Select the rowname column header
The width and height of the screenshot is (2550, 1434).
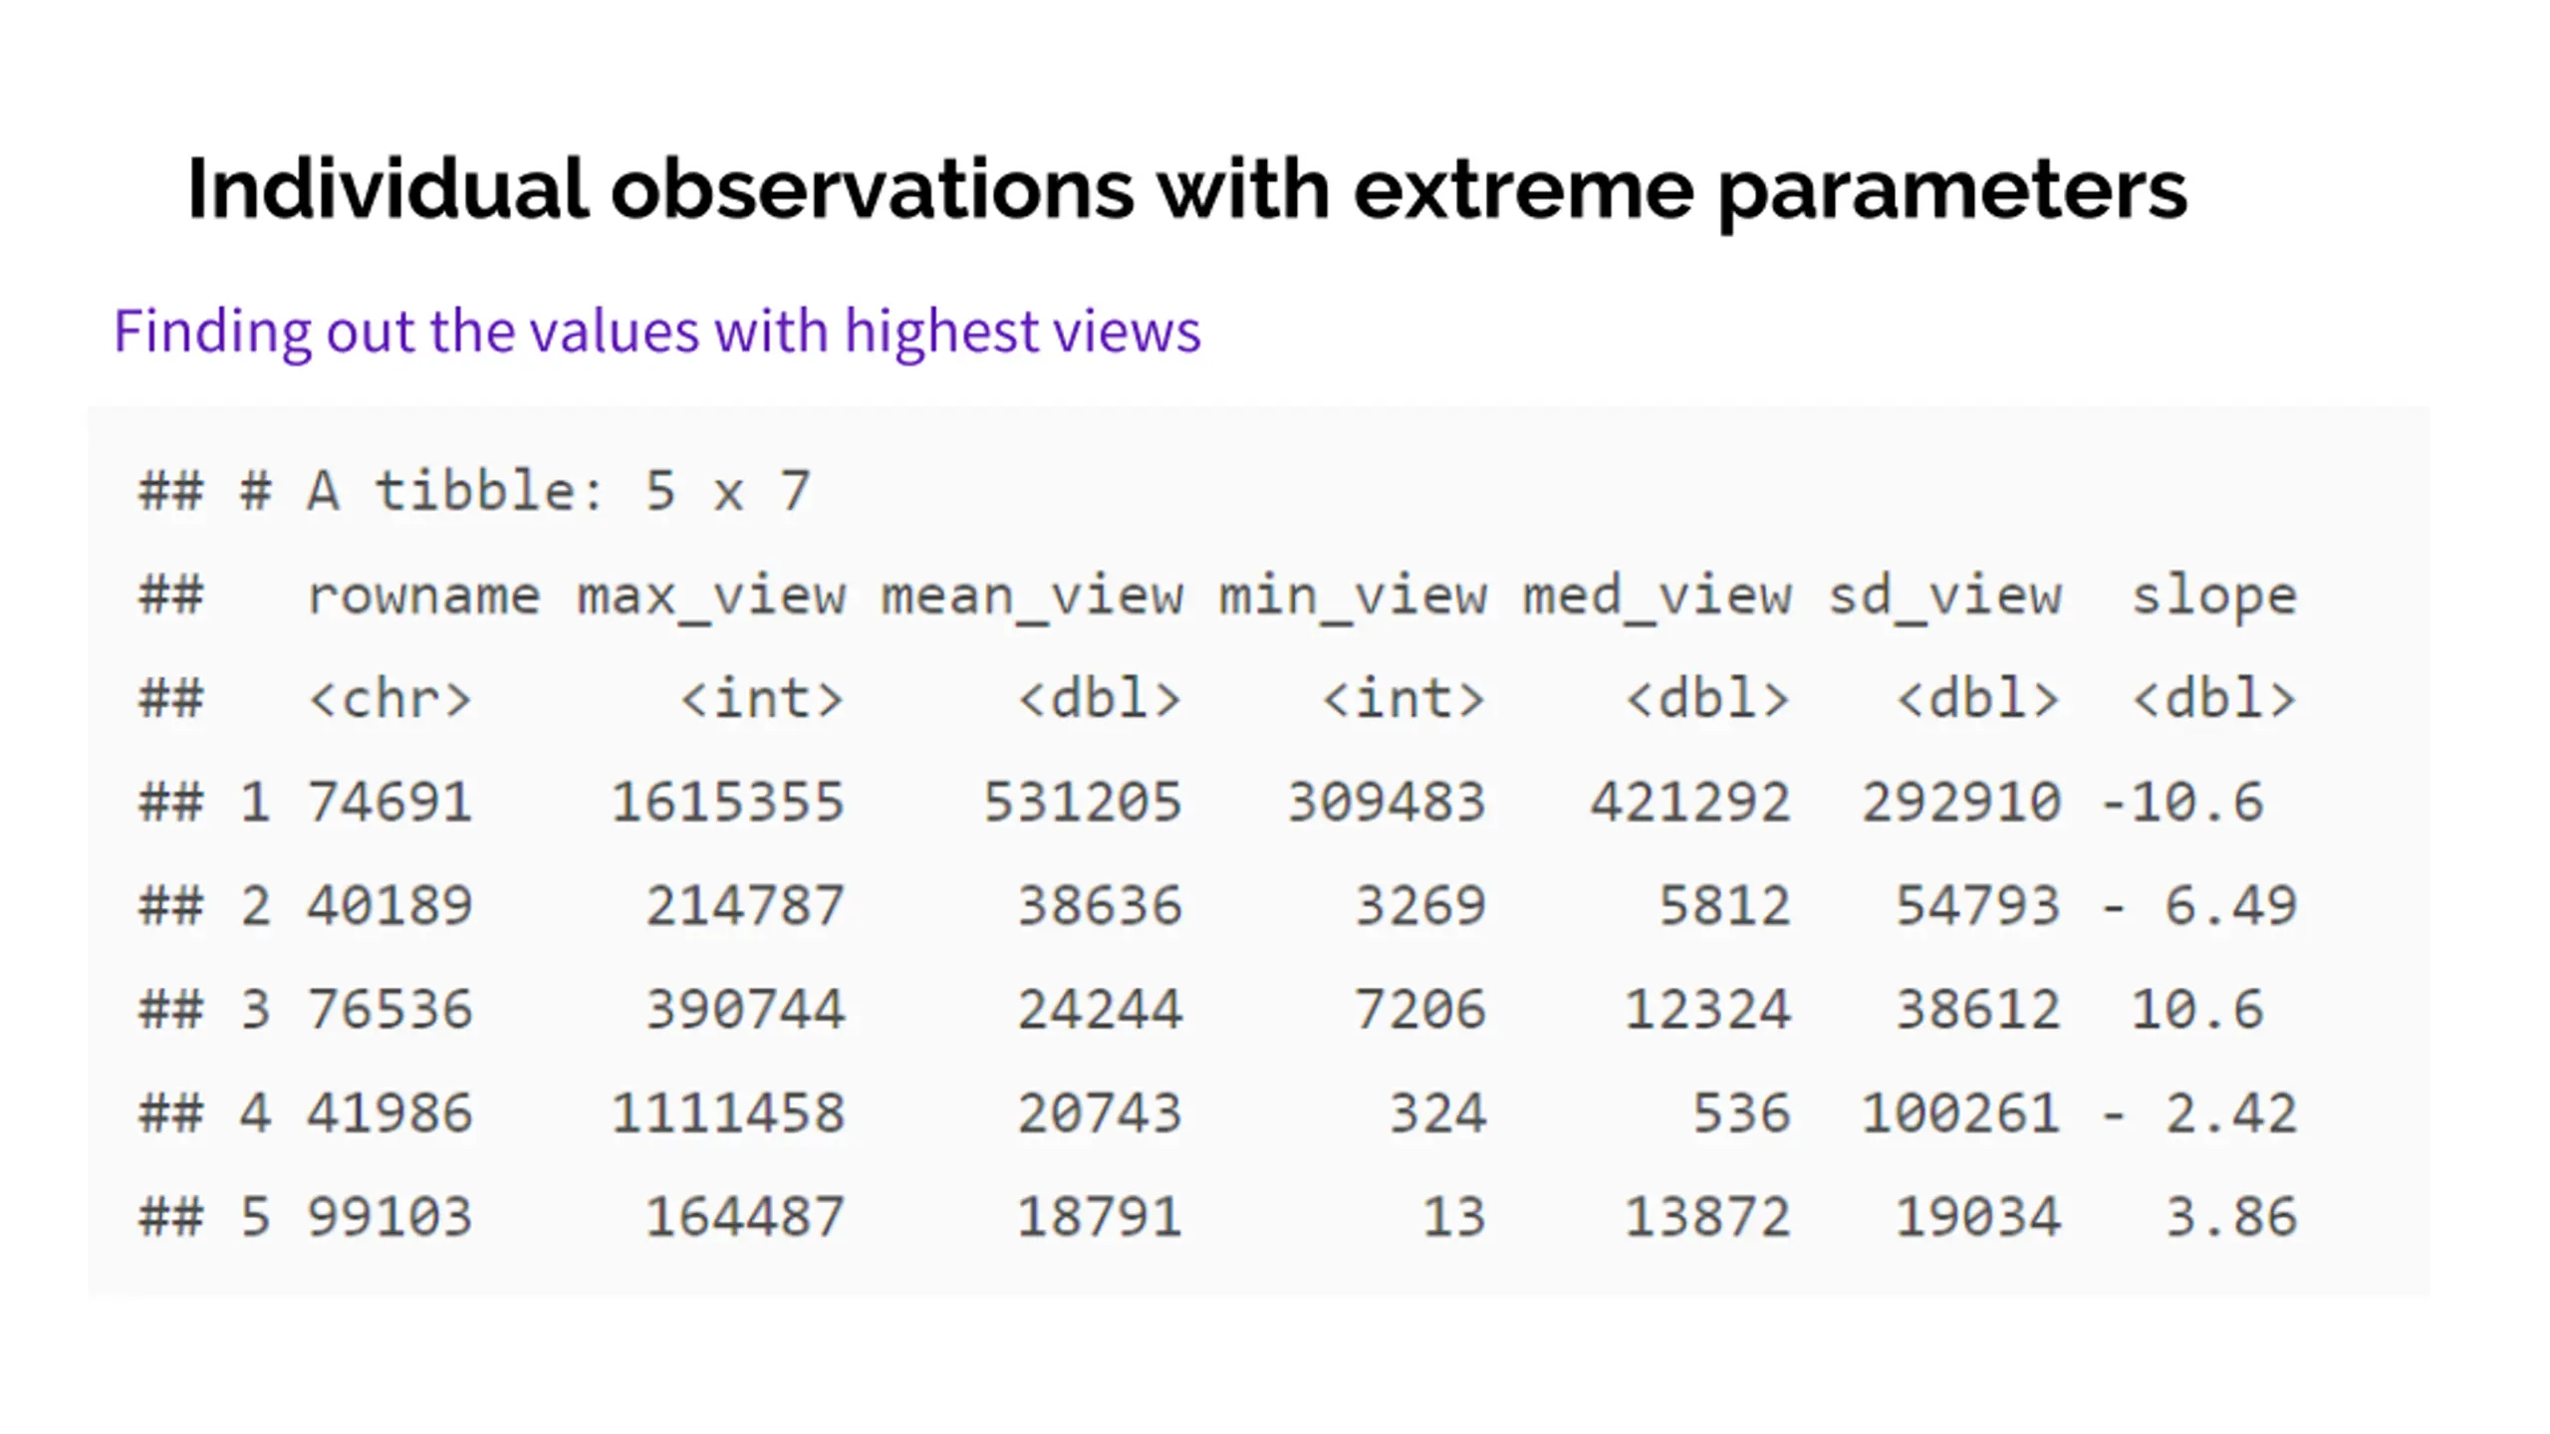(x=423, y=596)
